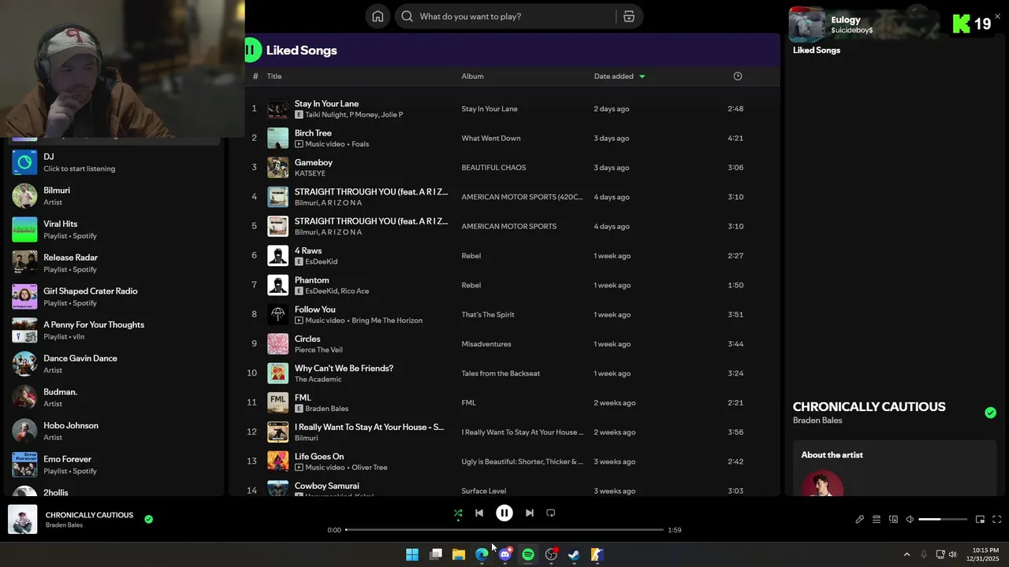Toggle green checkmark in Now Playing panel
1009x567 pixels.
coord(990,413)
